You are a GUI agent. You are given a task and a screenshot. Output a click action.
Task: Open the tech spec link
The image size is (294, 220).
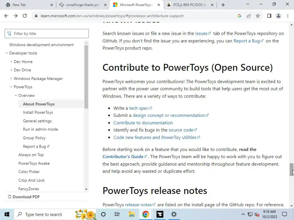pyautogui.click(x=141, y=108)
